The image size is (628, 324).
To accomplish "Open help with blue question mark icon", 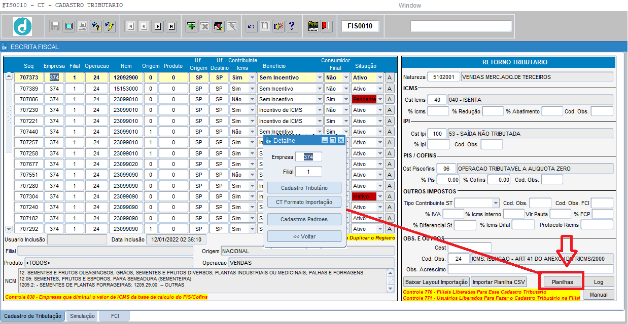I will tap(291, 26).
